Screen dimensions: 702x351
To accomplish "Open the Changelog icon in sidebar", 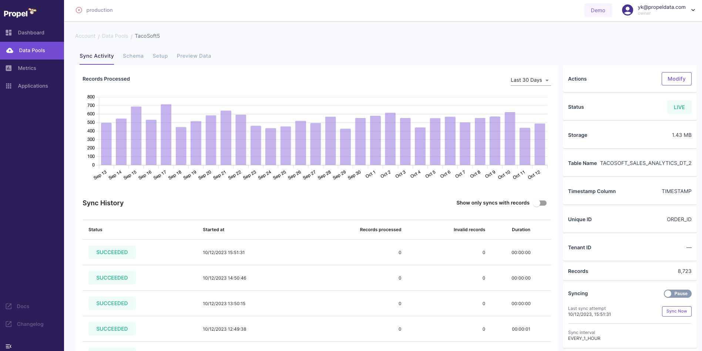I will point(8,324).
